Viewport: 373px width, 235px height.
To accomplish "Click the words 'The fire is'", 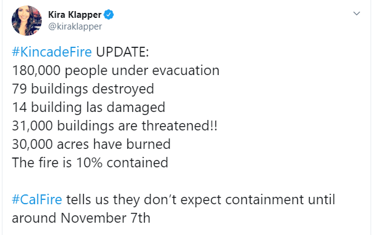I will tap(42, 162).
